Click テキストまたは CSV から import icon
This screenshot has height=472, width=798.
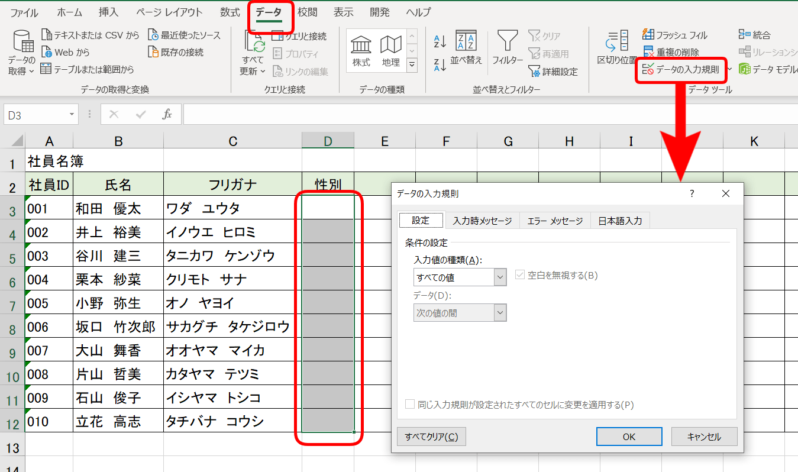click(x=47, y=35)
